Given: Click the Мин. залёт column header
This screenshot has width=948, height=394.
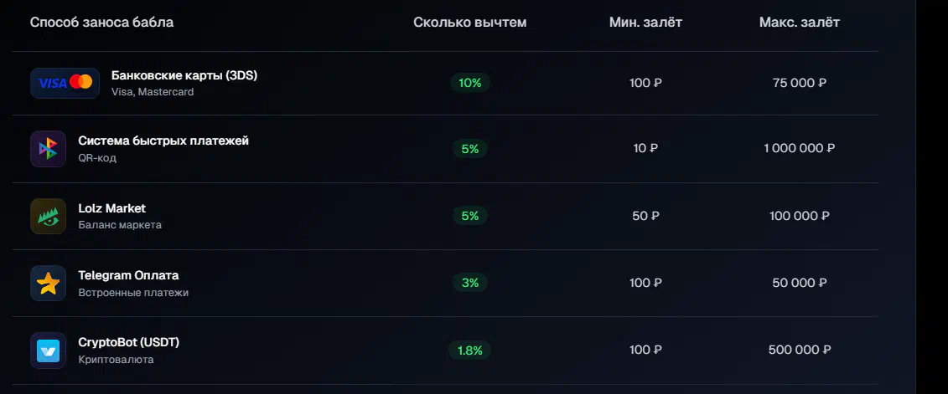Looking at the screenshot, I should [645, 23].
